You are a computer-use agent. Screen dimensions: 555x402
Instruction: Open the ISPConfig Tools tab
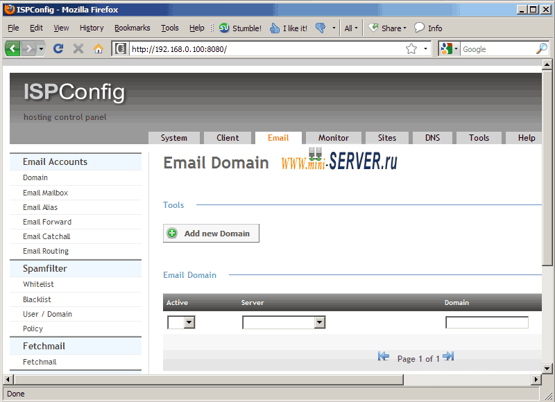[479, 137]
